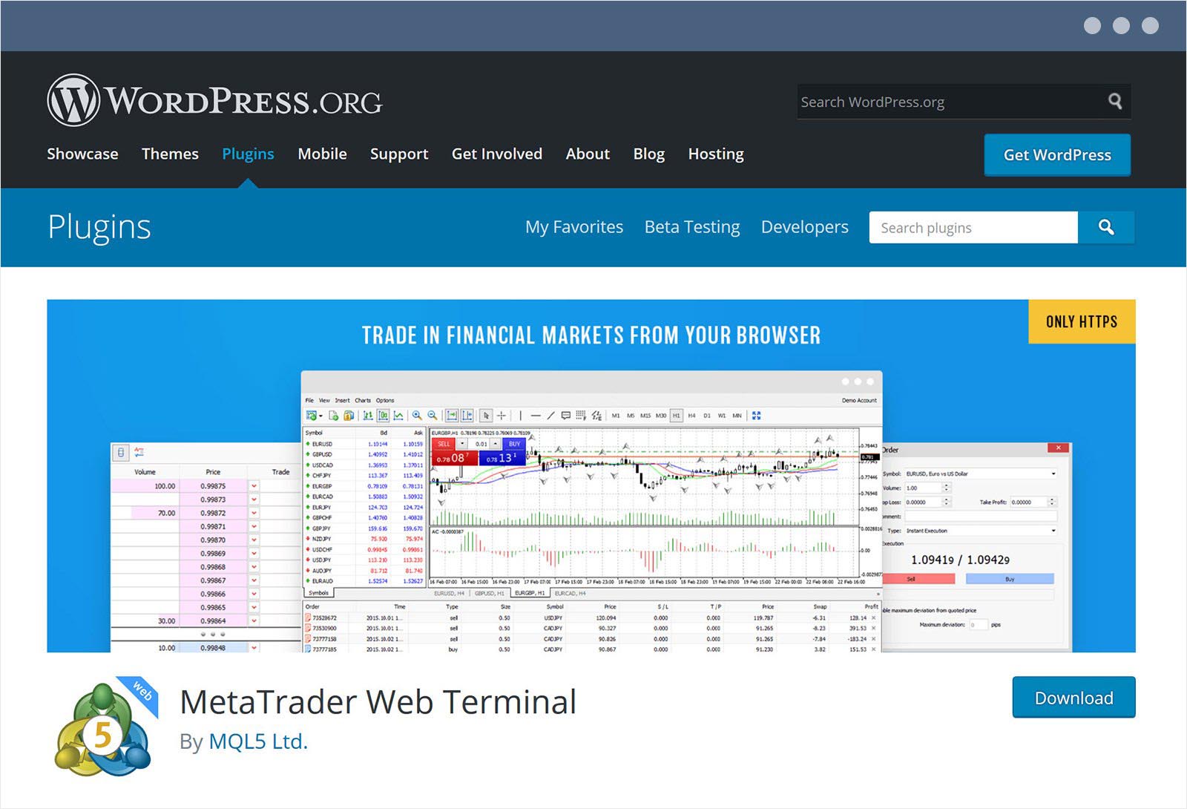1187x809 pixels.
Task: Click the zoom-out magnifier icon
Action: click(432, 415)
